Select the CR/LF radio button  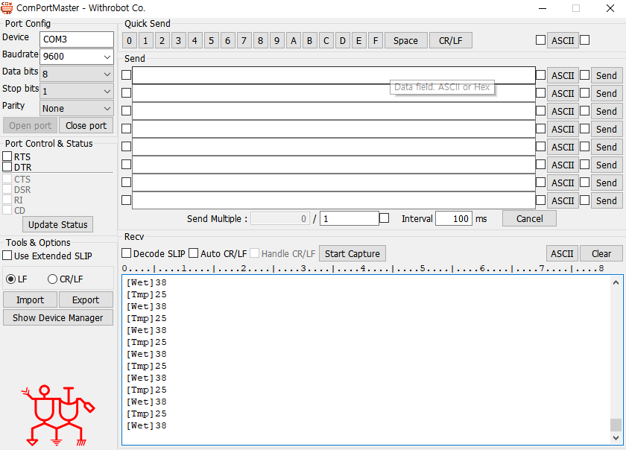tap(52, 279)
